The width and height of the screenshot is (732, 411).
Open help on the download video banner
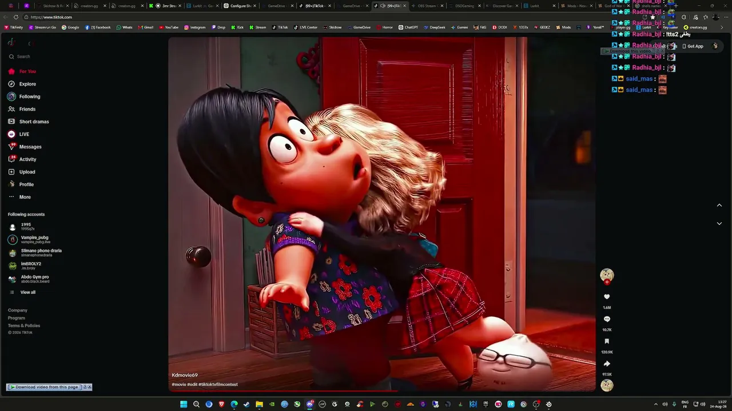(x=85, y=387)
